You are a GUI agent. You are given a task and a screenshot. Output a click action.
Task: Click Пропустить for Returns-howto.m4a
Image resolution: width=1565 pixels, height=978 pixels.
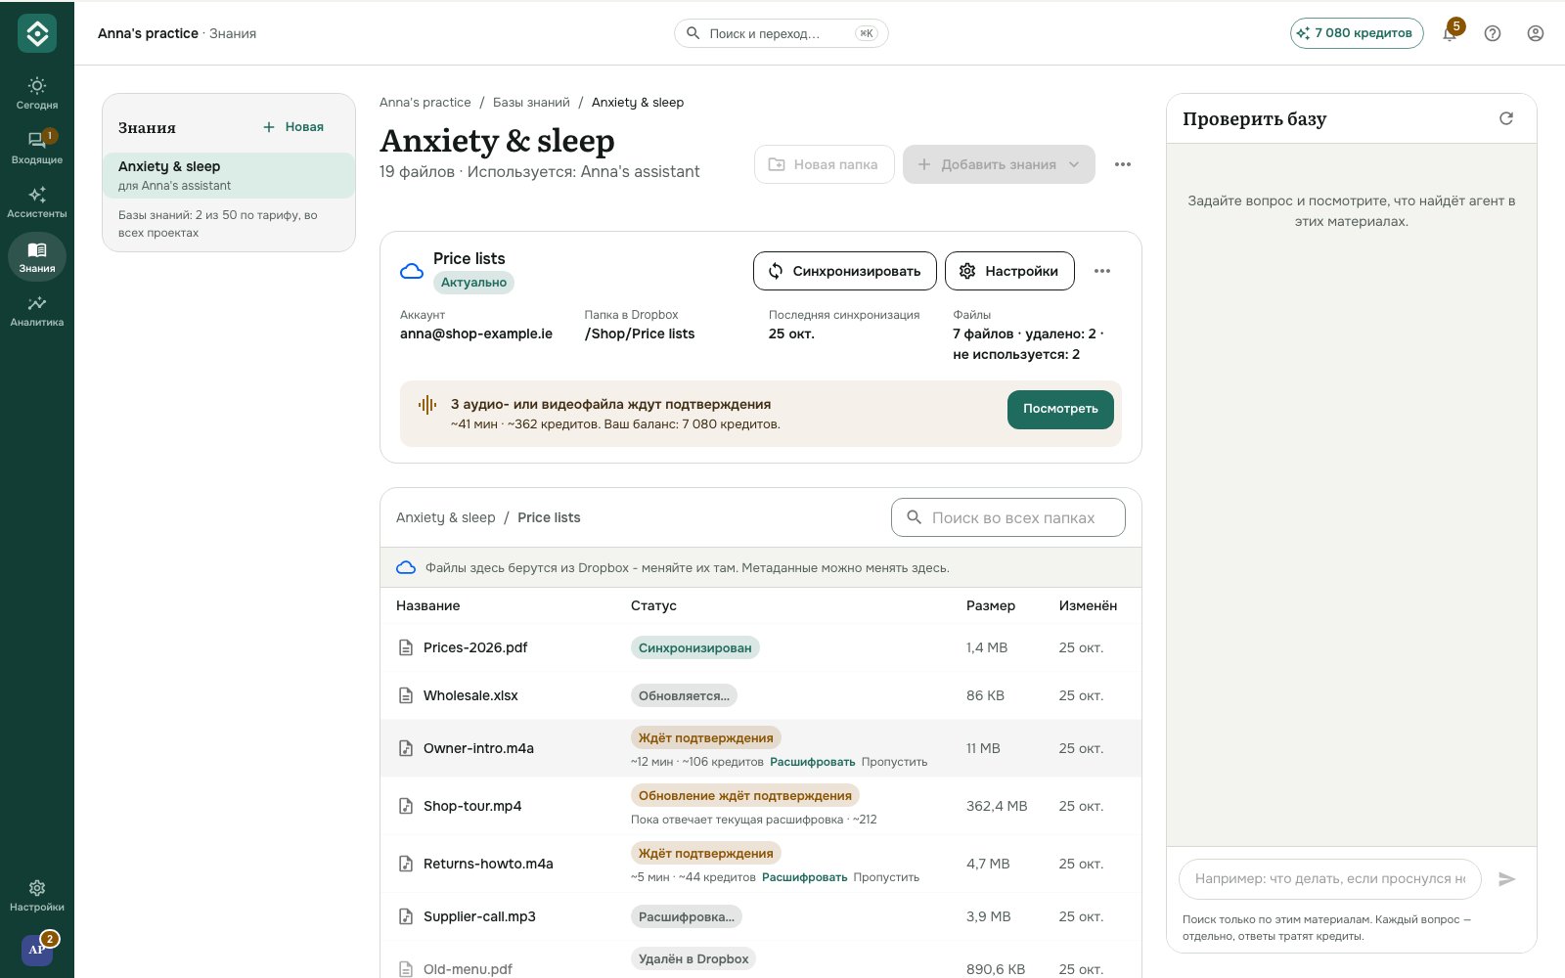pyautogui.click(x=886, y=877)
